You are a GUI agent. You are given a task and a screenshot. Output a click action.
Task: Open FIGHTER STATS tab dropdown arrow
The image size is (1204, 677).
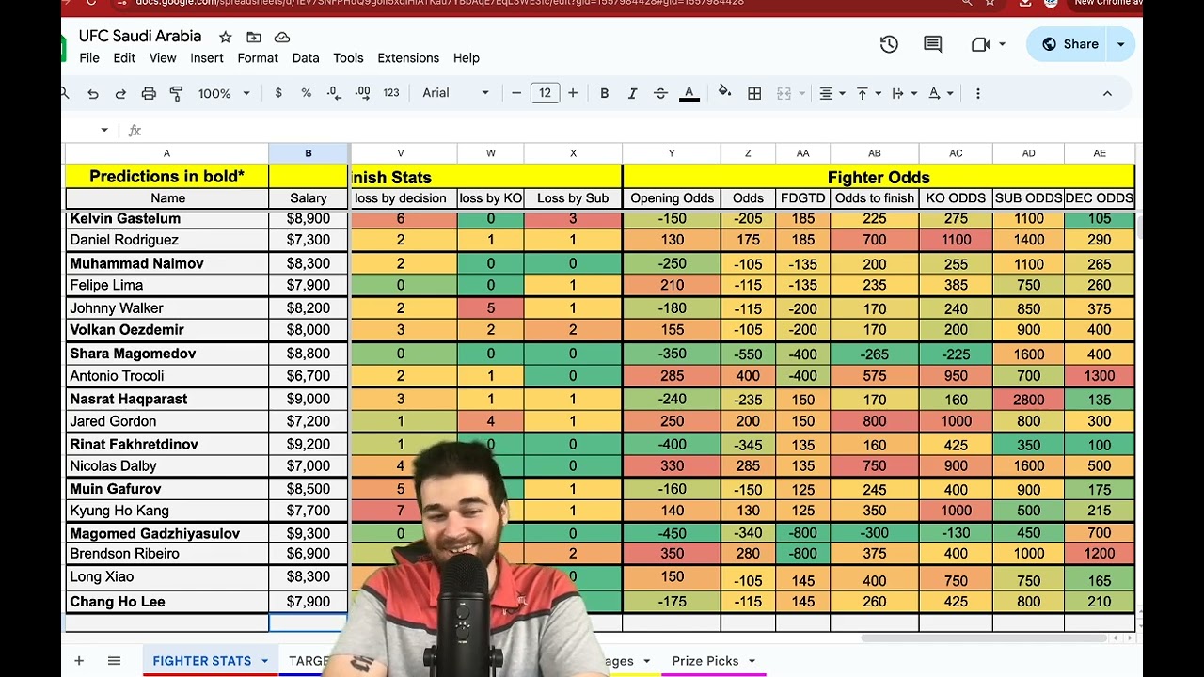coord(264,661)
